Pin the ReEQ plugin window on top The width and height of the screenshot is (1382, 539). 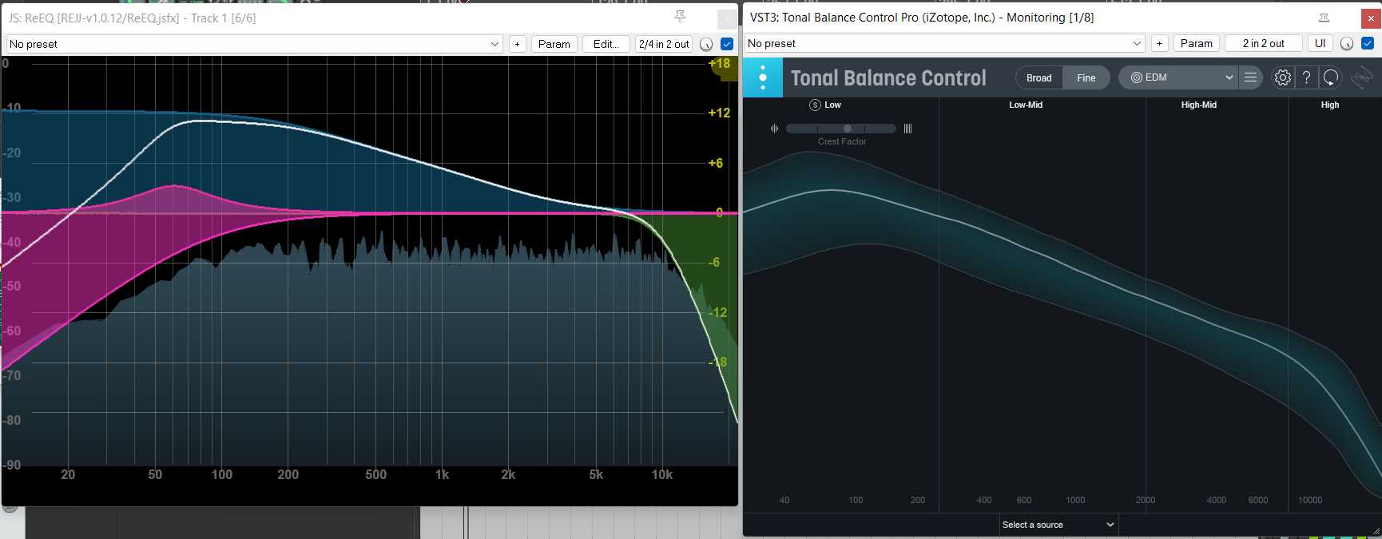pyautogui.click(x=681, y=17)
